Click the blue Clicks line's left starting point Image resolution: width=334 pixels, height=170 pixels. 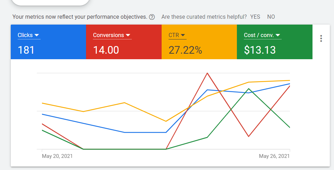42,114
